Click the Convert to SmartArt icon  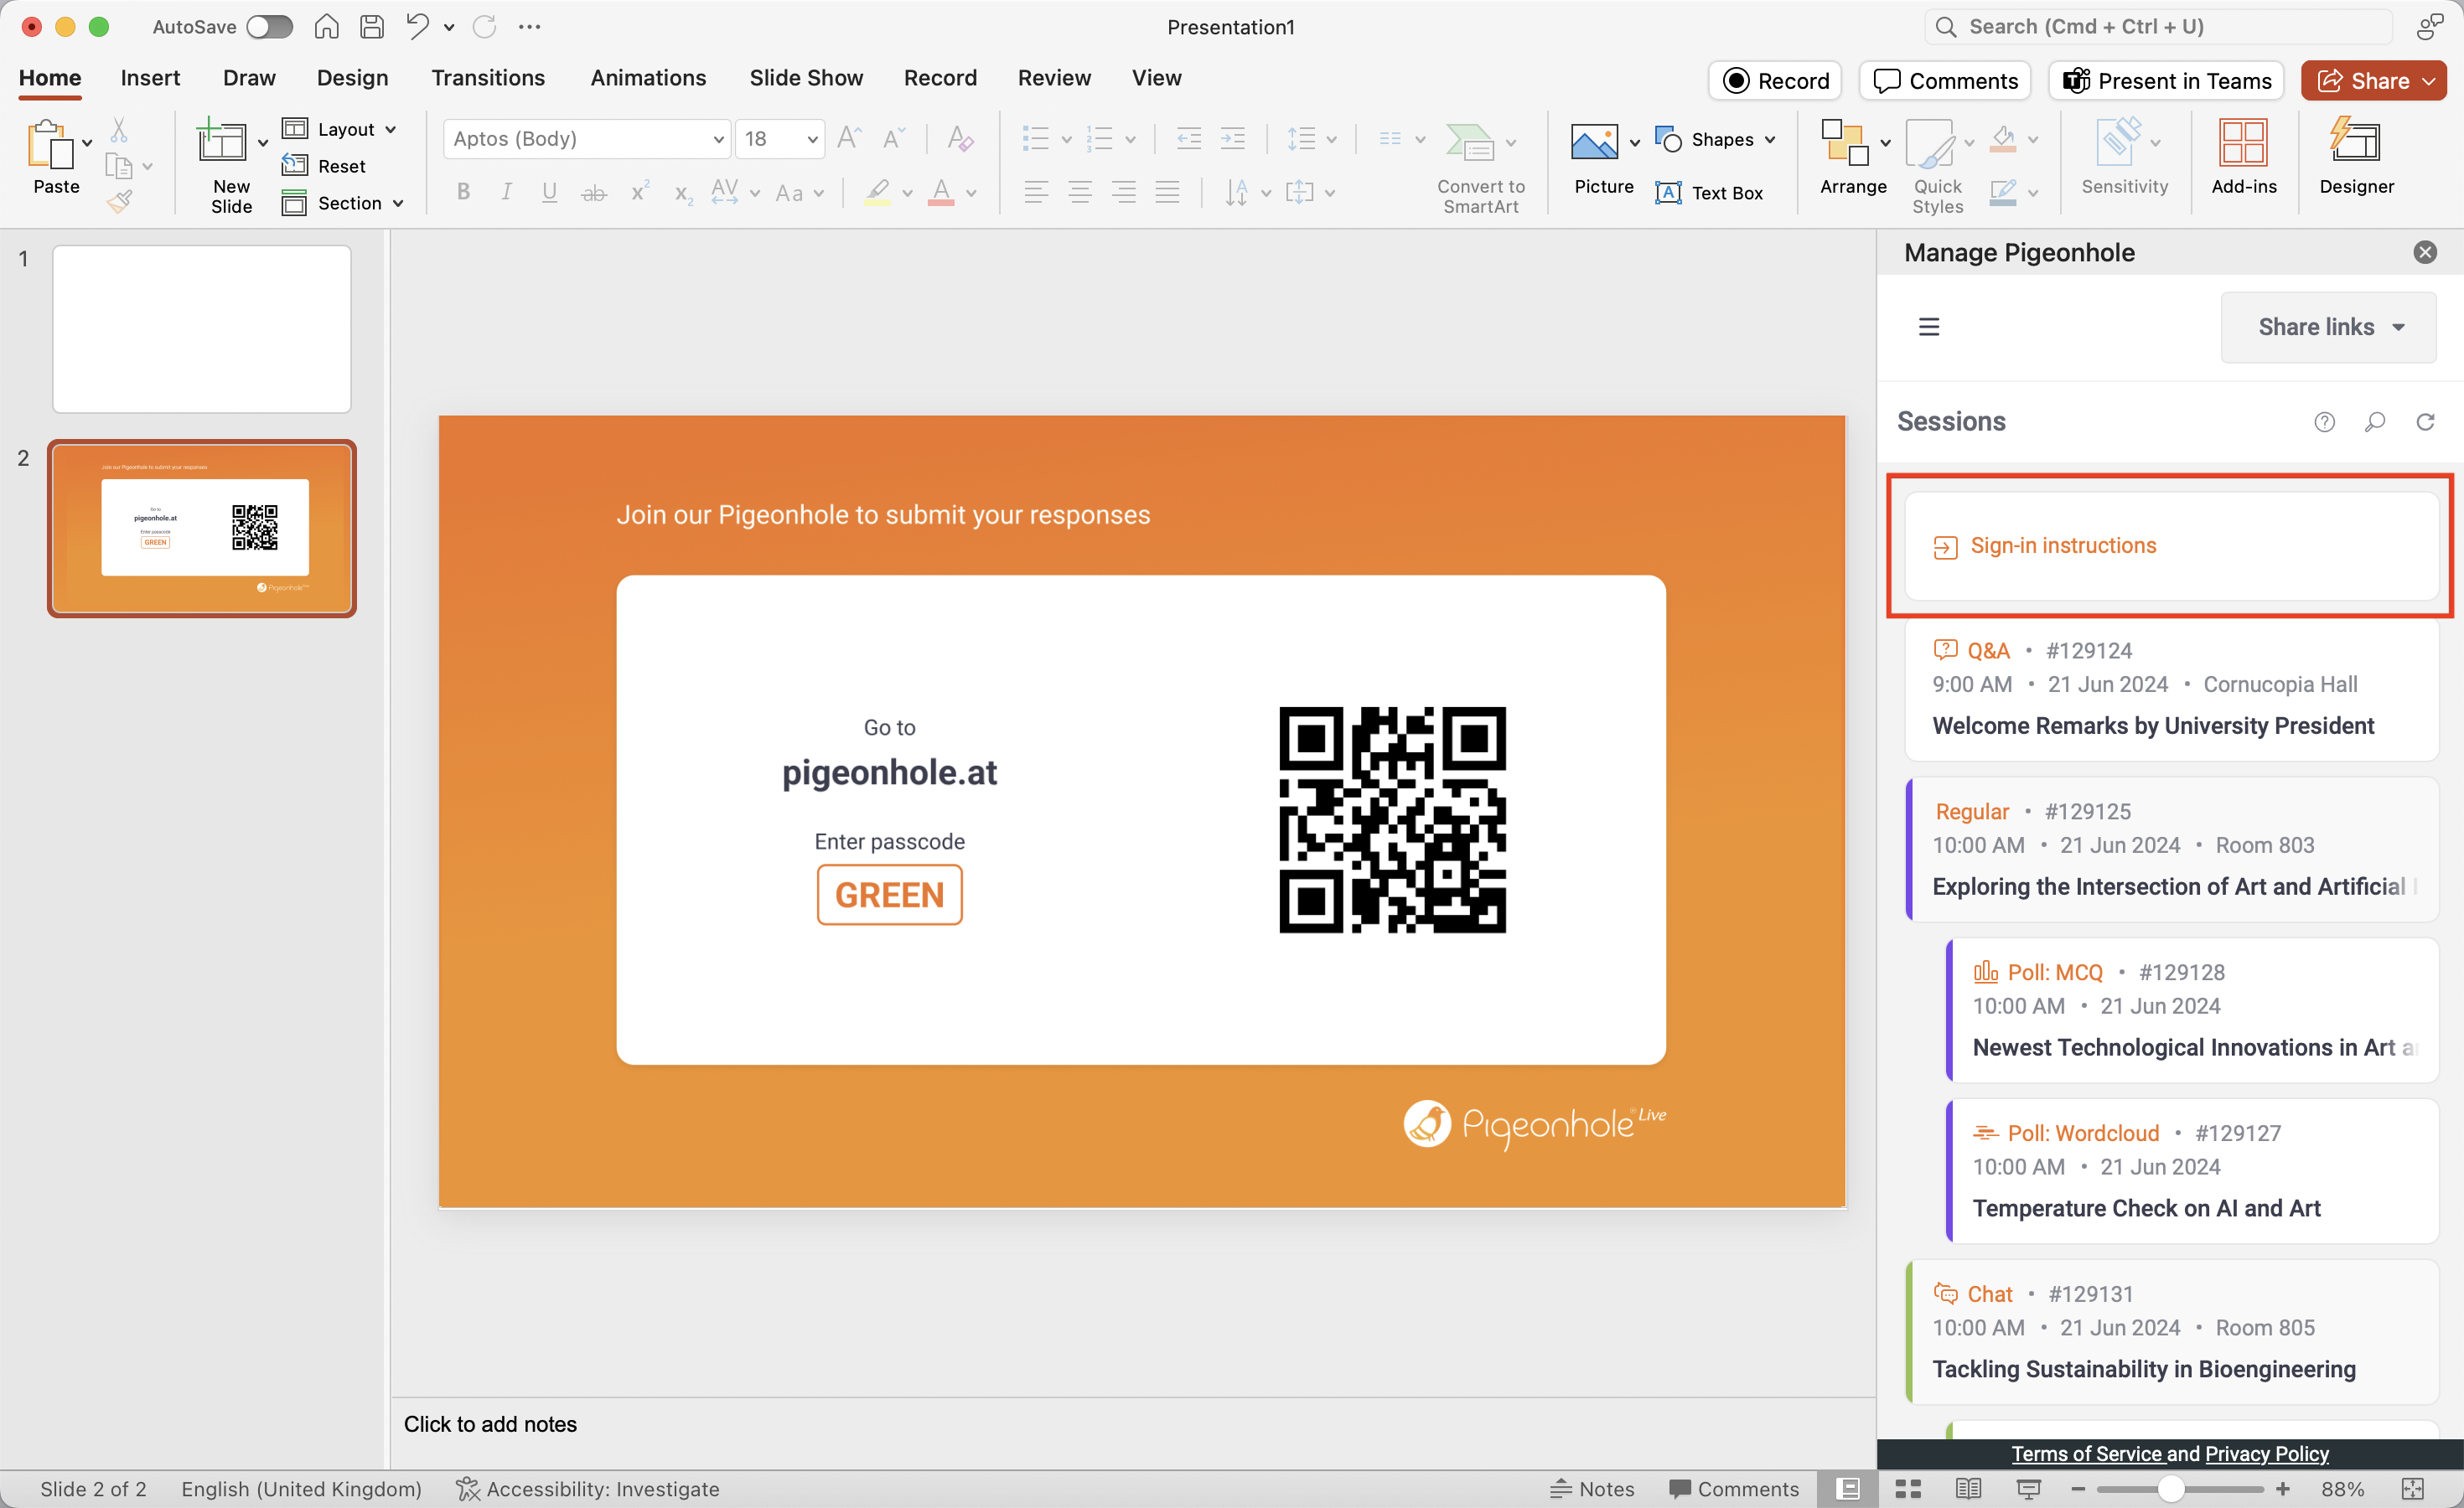click(1469, 142)
